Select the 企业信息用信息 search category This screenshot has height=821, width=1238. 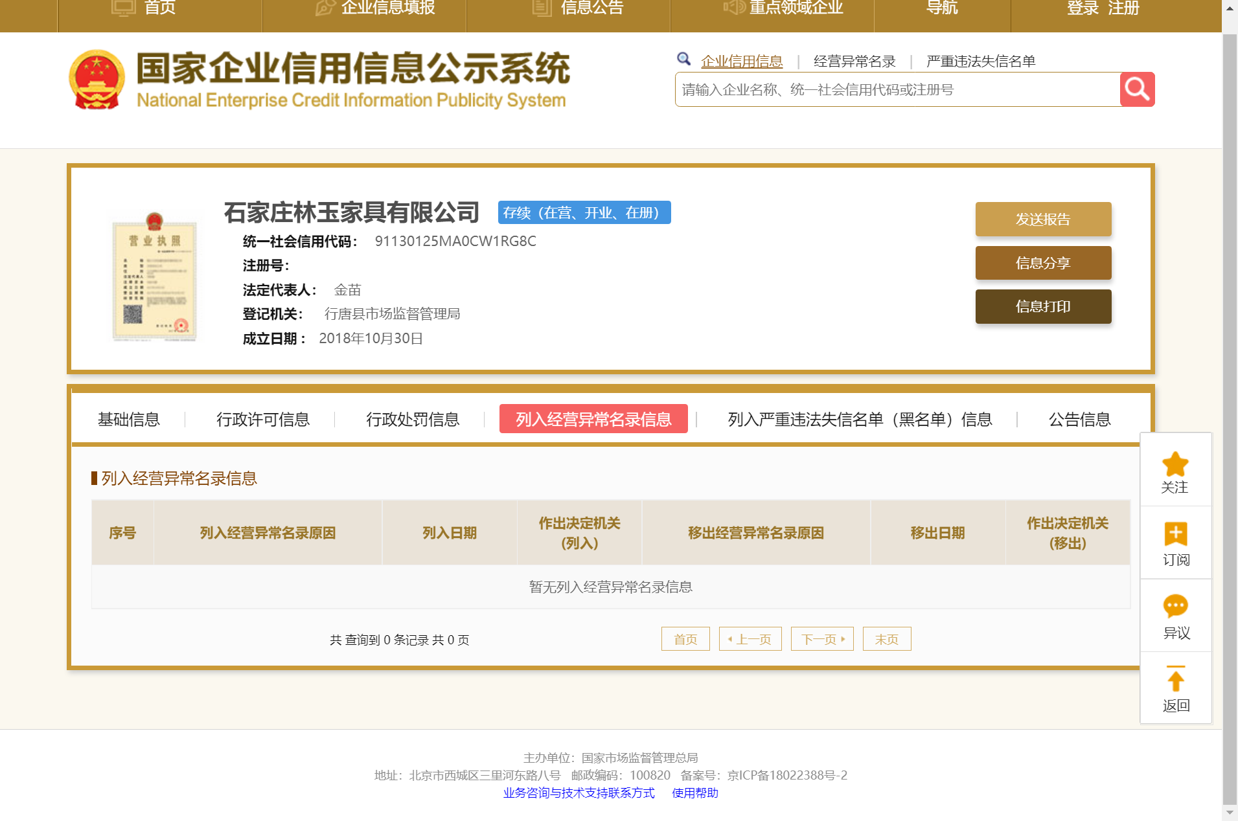point(742,62)
